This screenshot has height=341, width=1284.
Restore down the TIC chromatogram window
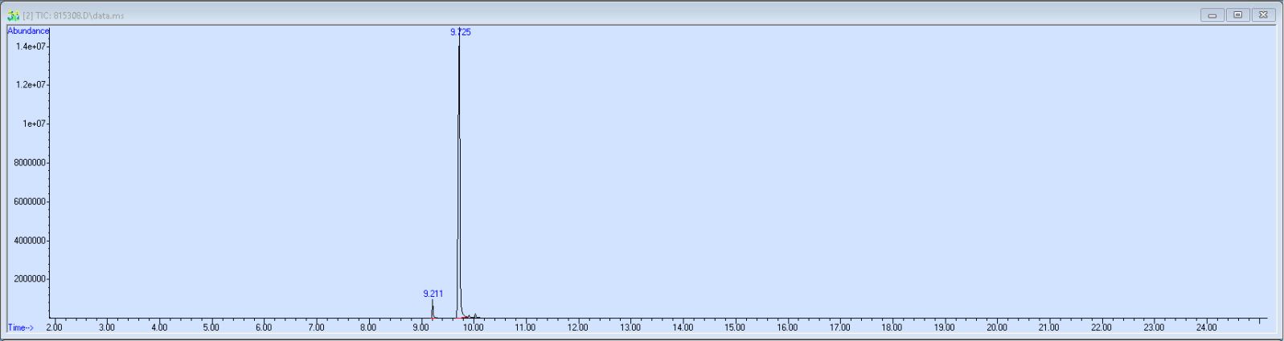tap(1237, 15)
